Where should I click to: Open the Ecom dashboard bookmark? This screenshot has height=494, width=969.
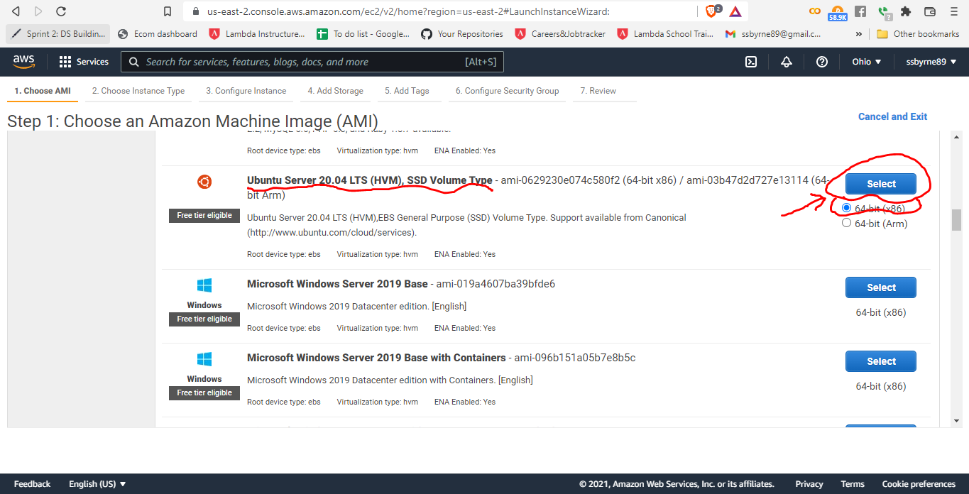(158, 34)
